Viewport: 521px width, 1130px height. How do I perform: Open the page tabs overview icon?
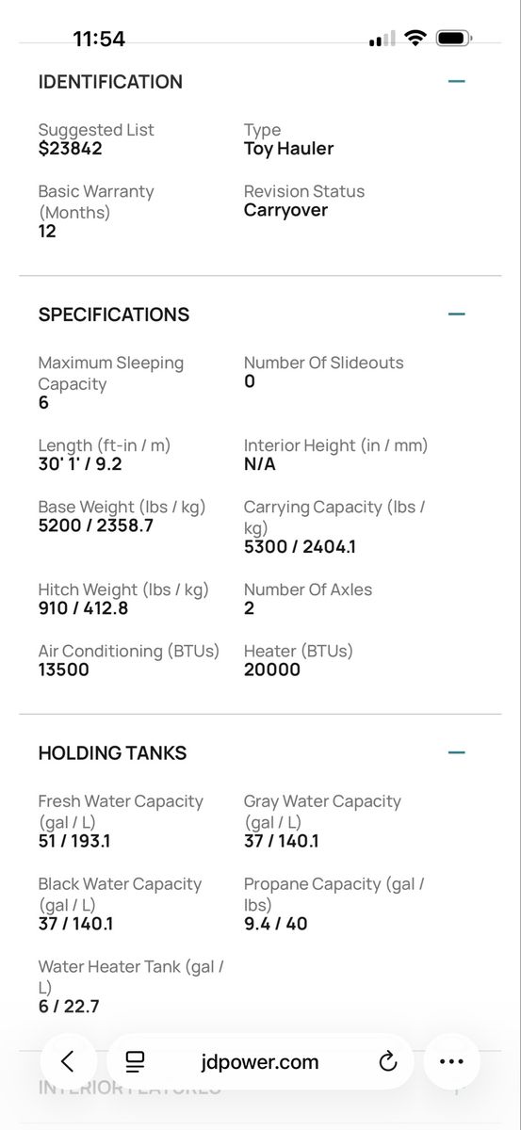pos(136,1062)
